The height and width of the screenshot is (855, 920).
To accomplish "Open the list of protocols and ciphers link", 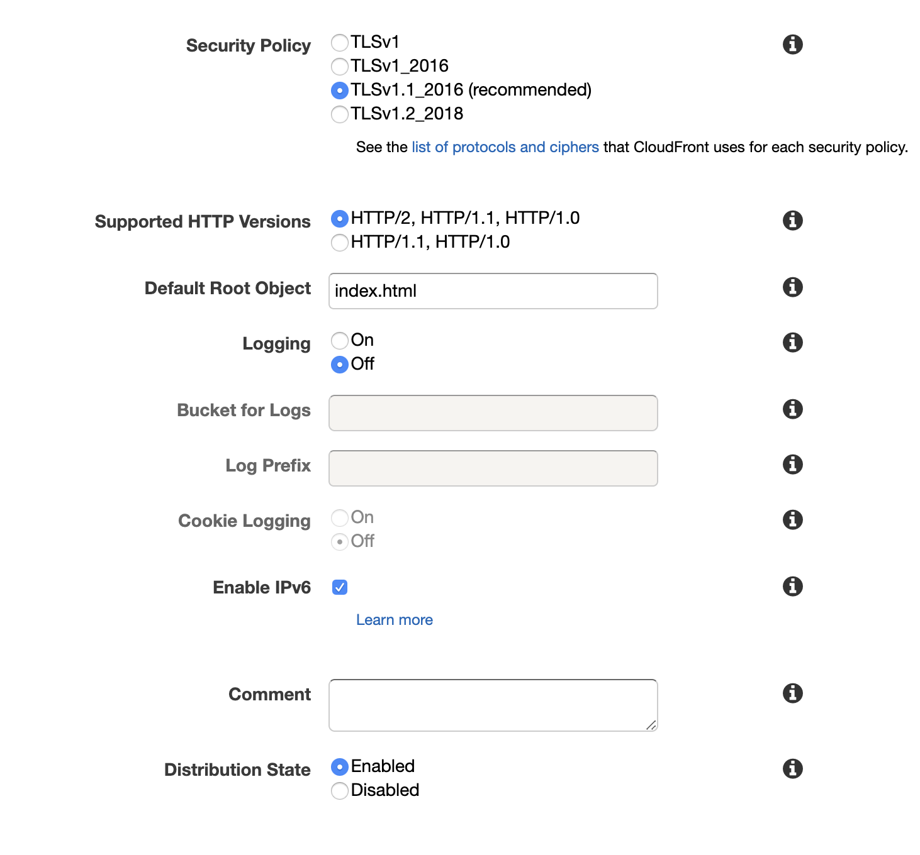I will click(x=505, y=147).
